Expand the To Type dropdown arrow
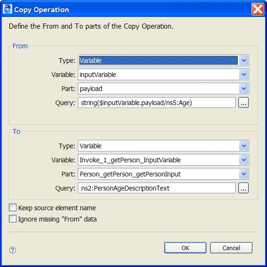The width and height of the screenshot is (267, 267). point(244,146)
